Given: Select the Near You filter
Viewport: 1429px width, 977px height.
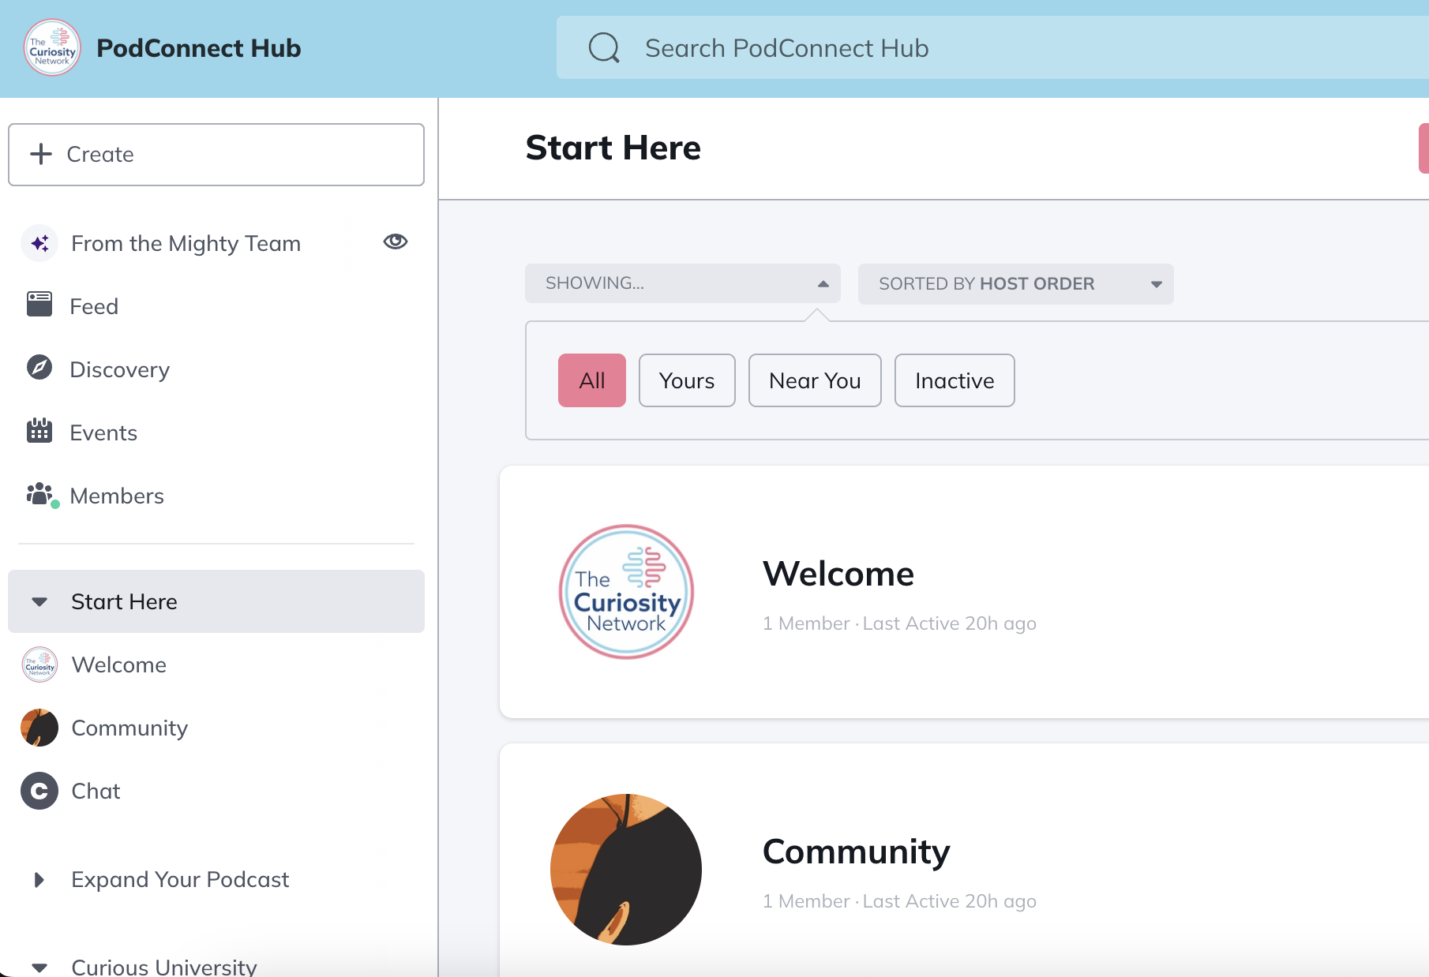Looking at the screenshot, I should [x=815, y=380].
